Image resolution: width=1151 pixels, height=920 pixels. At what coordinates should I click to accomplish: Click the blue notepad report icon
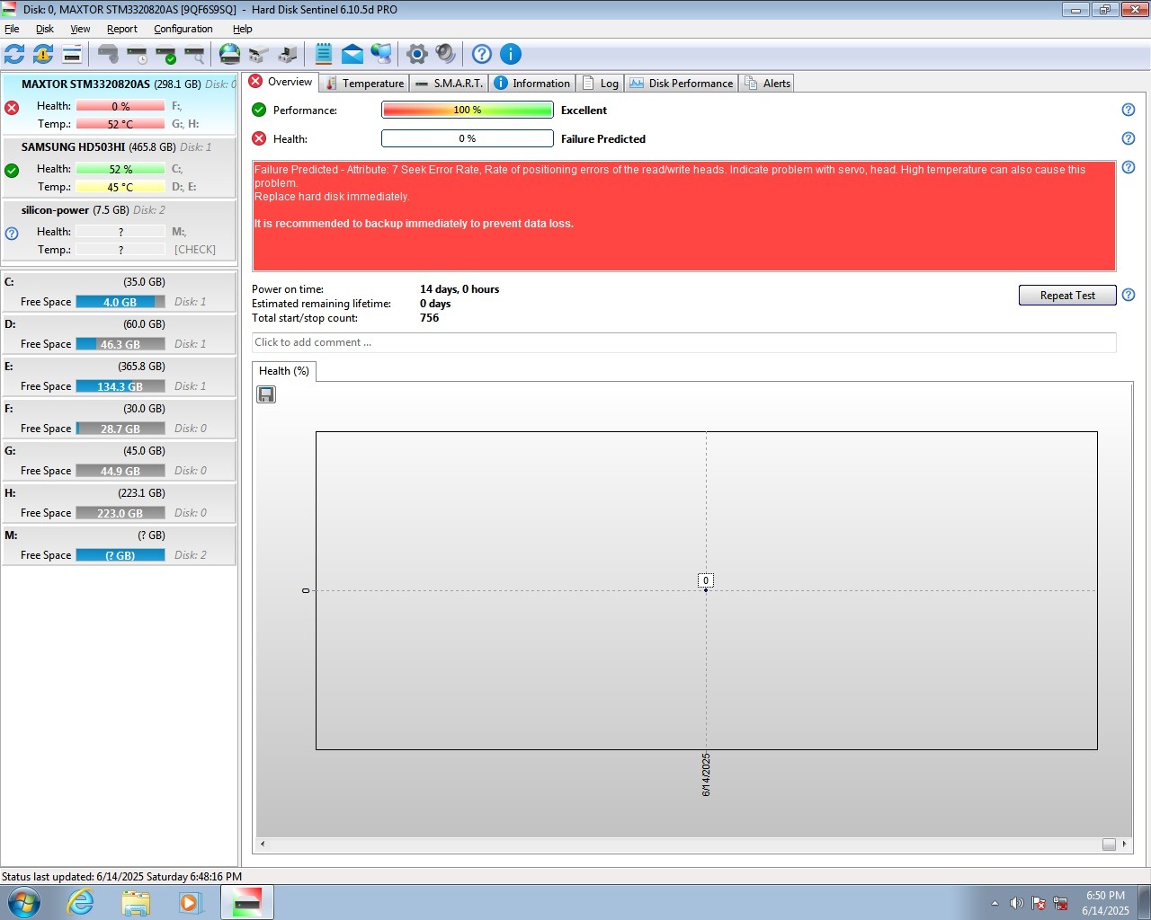tap(324, 54)
